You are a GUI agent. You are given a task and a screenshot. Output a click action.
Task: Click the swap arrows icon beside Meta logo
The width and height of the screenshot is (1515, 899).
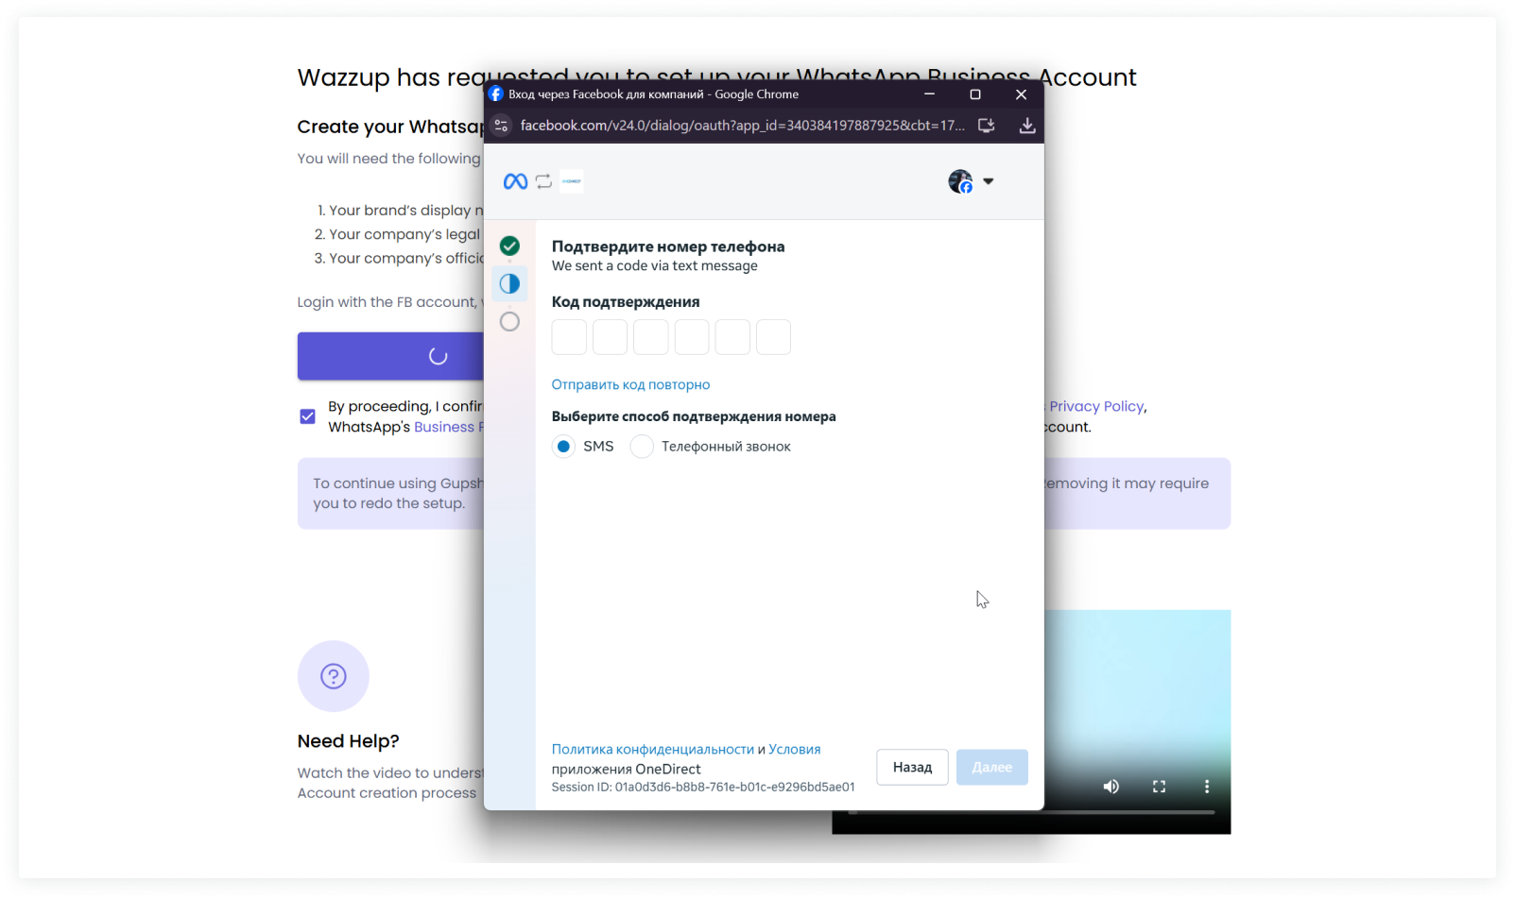pos(543,181)
